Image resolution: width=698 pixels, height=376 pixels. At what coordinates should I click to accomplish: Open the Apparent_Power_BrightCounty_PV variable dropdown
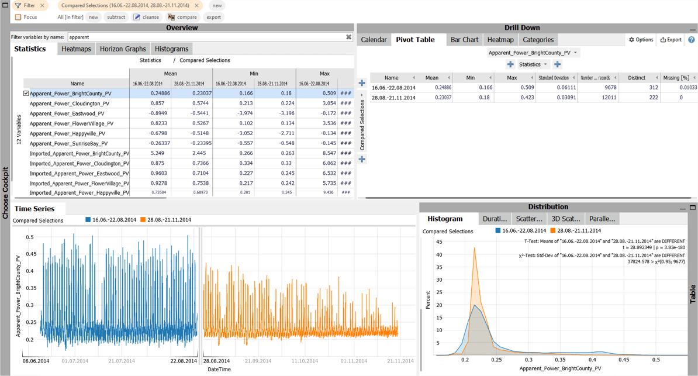533,53
